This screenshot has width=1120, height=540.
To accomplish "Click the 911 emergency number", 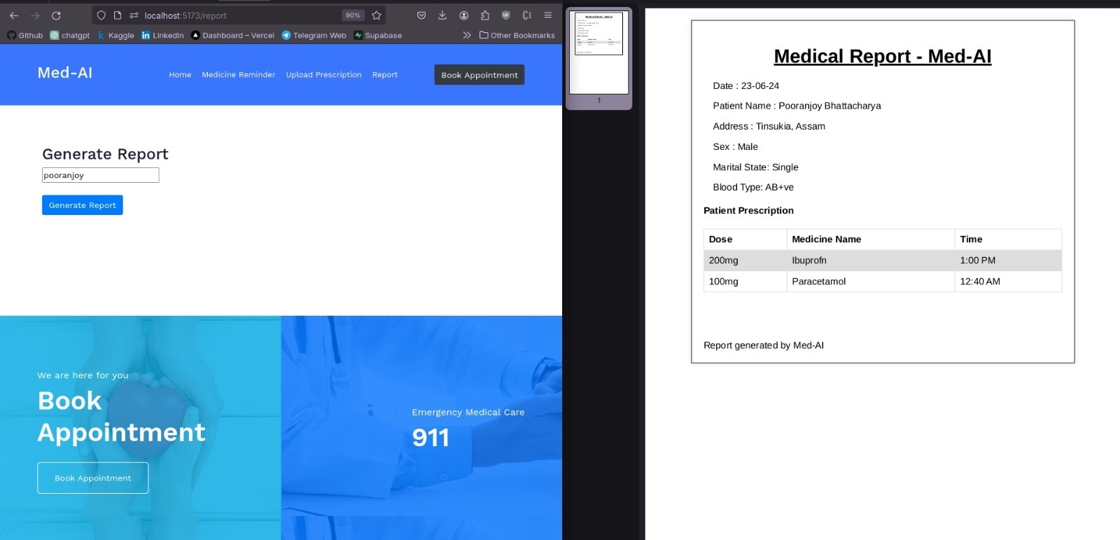I will (430, 438).
